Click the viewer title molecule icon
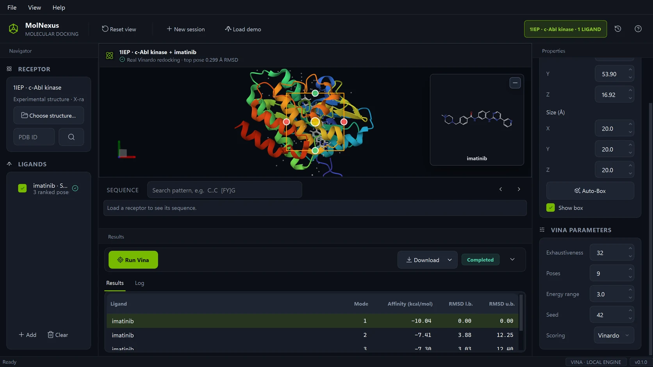The image size is (653, 367). pyautogui.click(x=110, y=56)
